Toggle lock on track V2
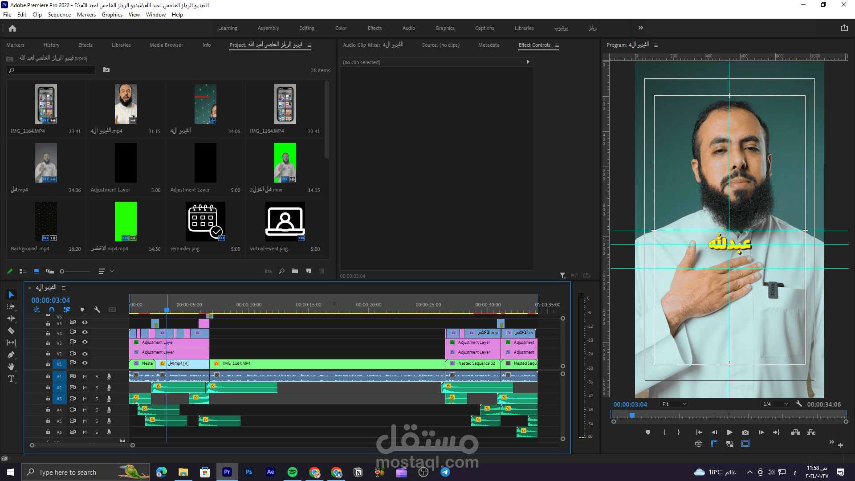Image resolution: width=855 pixels, height=481 pixels. click(x=48, y=354)
